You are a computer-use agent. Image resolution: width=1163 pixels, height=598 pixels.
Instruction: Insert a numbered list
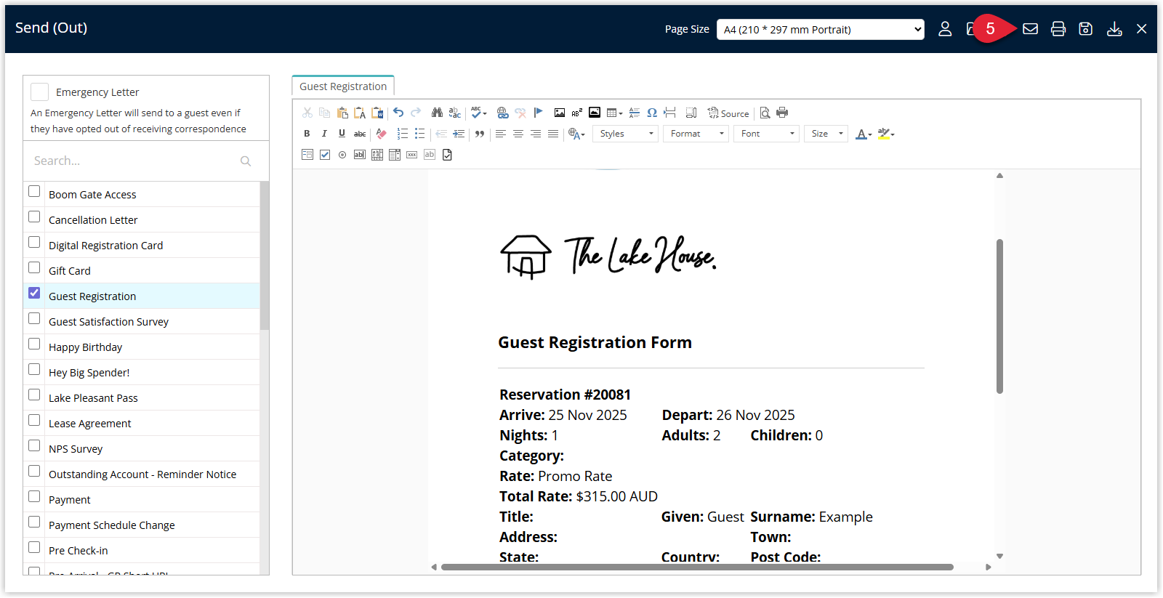click(403, 134)
